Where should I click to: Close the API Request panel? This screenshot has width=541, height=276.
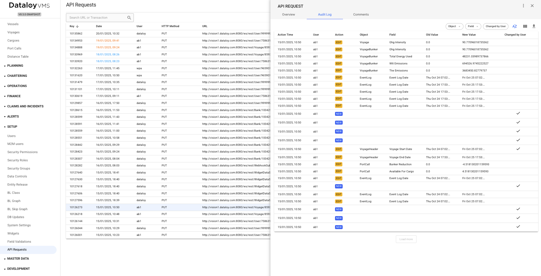point(532,6)
